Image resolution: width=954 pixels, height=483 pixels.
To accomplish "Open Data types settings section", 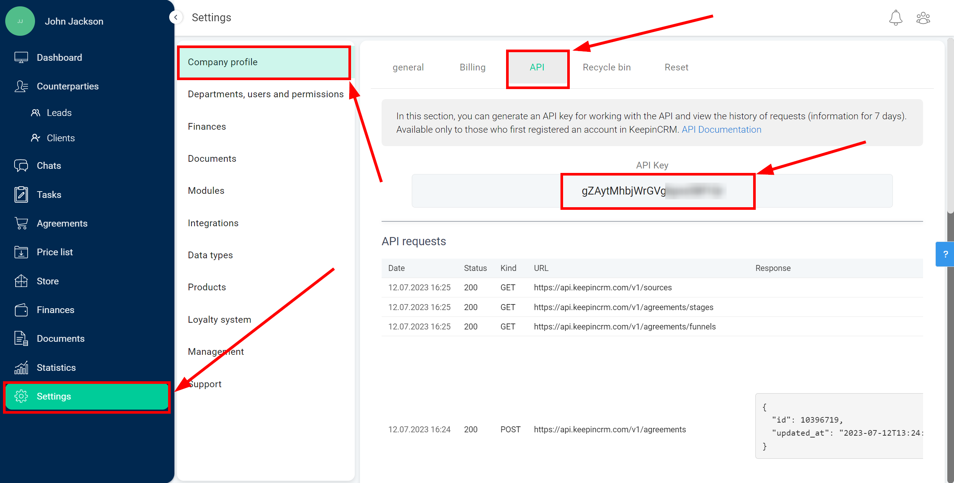I will pos(210,255).
